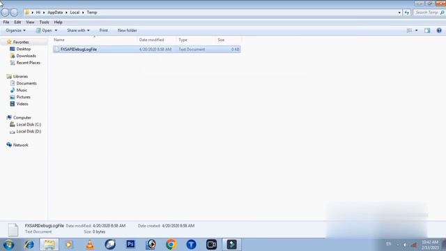
Task: Click the search magnifier icon
Action: click(442, 13)
